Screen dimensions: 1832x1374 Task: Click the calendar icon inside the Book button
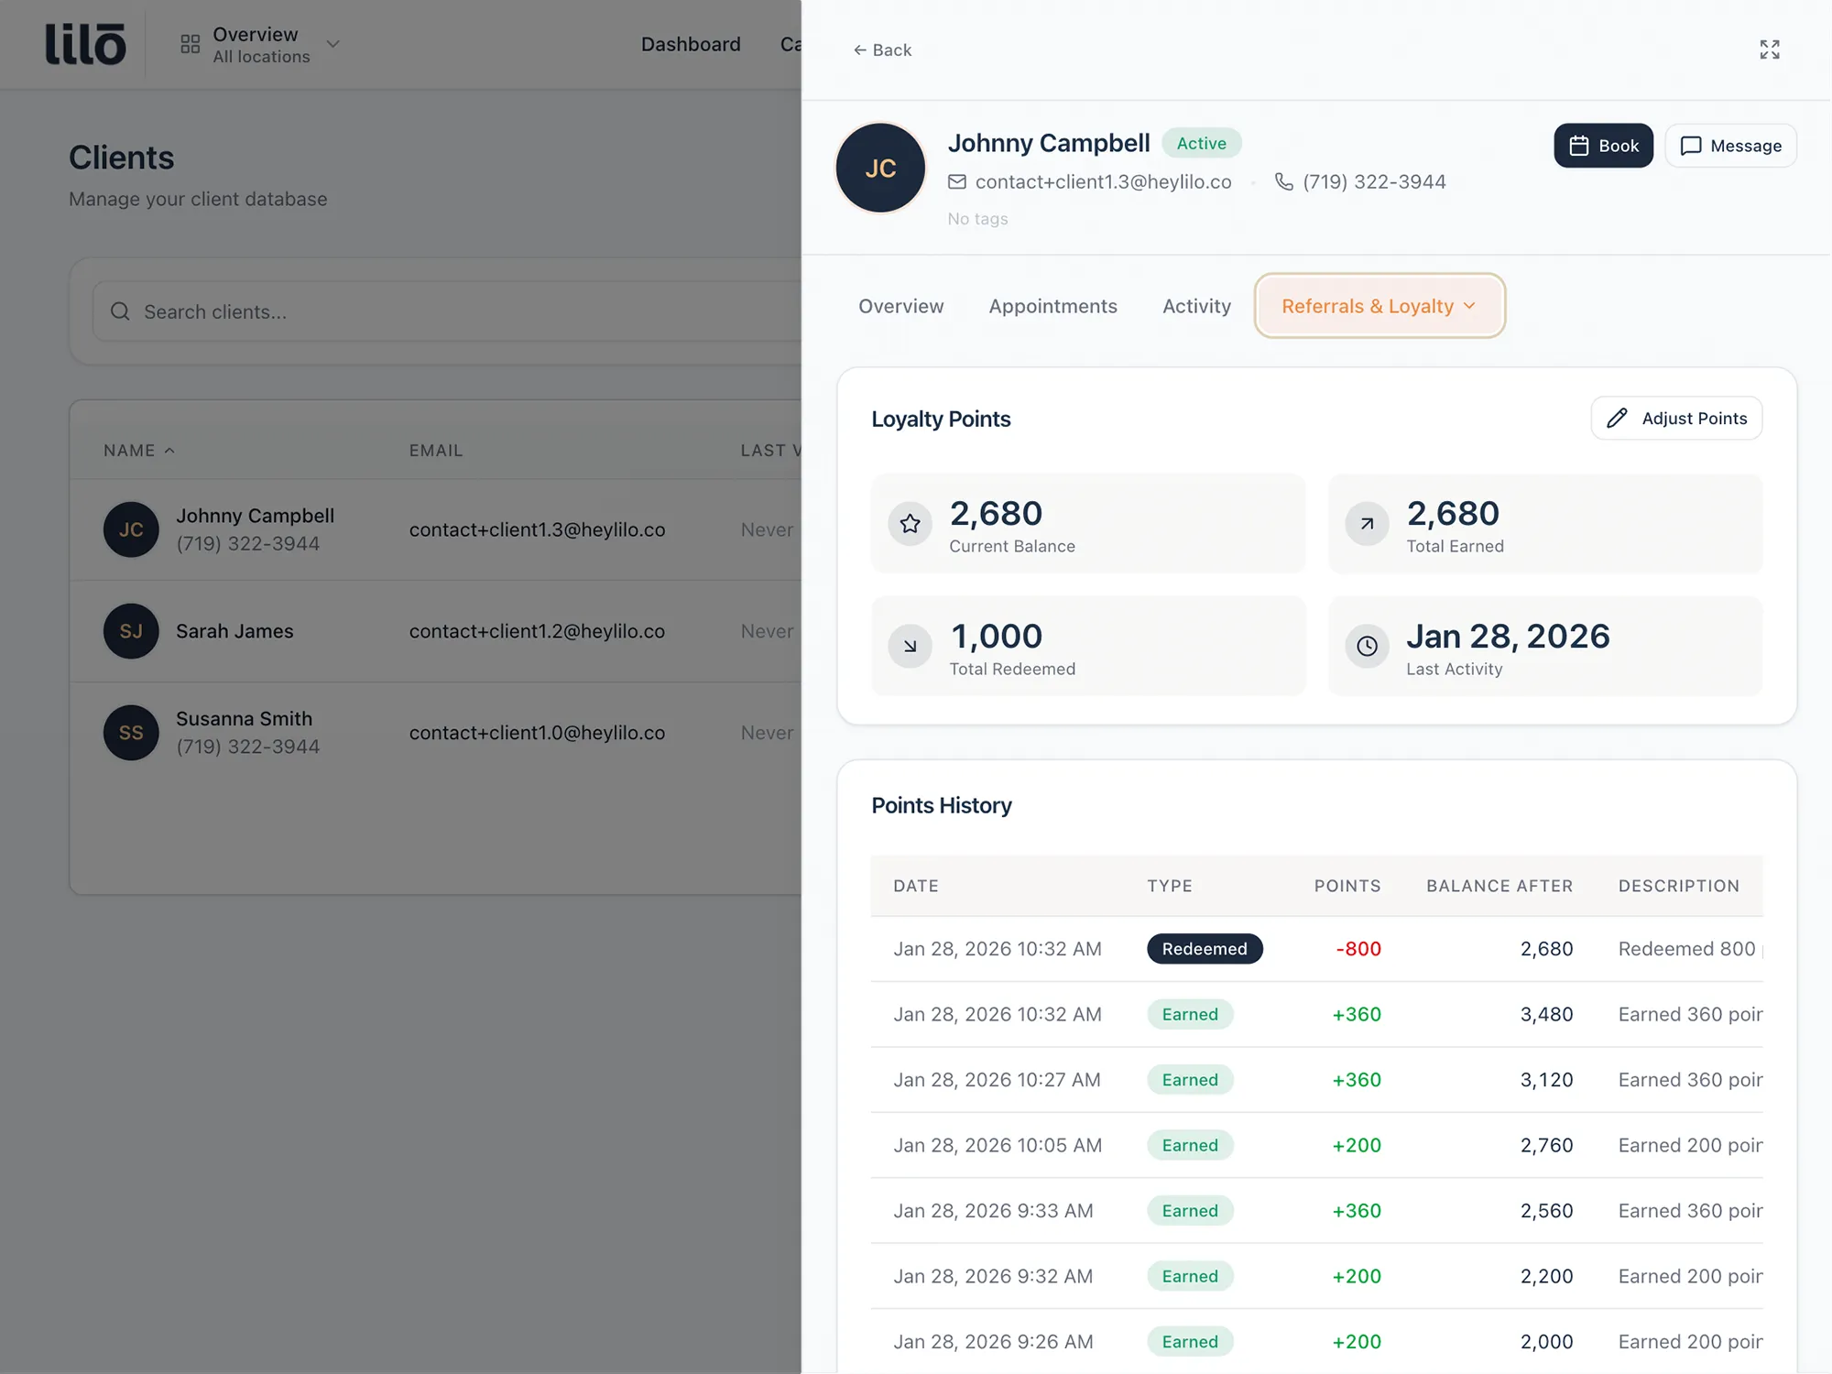coord(1579,145)
